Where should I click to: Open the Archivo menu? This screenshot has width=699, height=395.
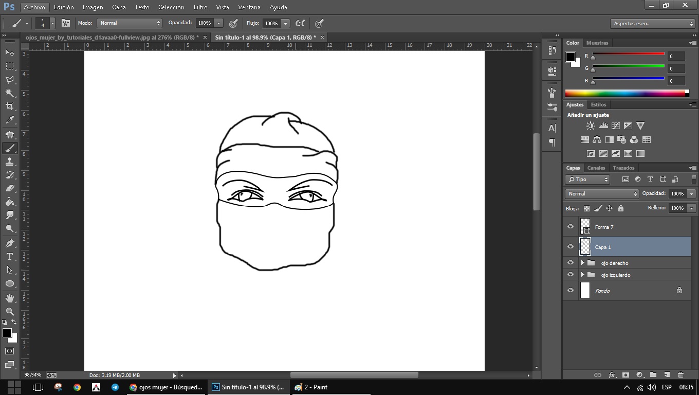[x=34, y=7]
